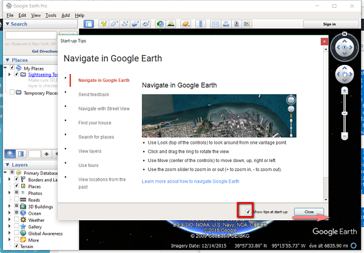The width and height of the screenshot is (364, 253).
Task: Expand the 3D Buildings layer node
Action: point(9,206)
